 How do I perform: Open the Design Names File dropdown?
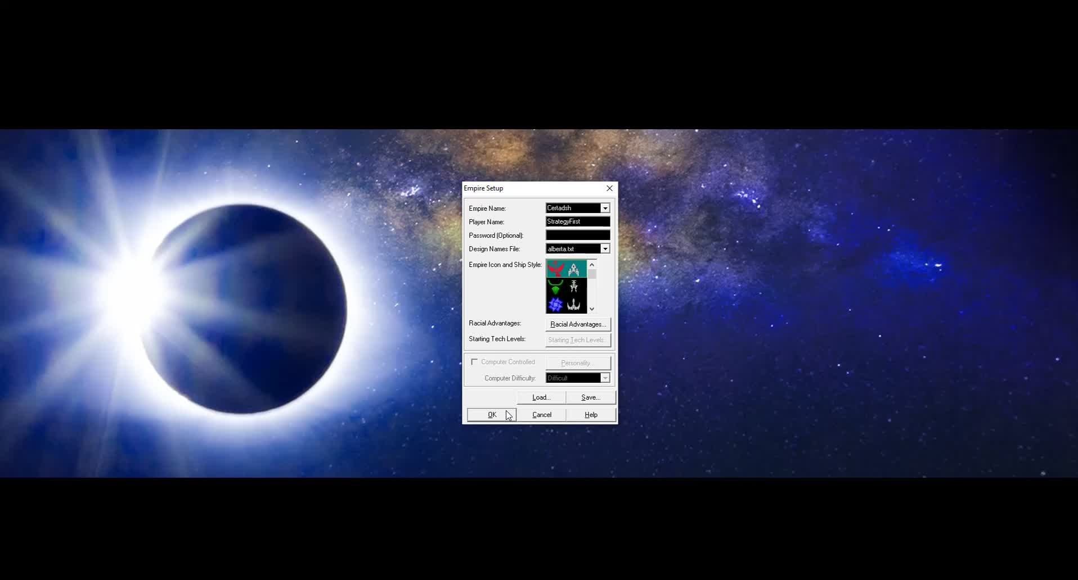(x=605, y=249)
